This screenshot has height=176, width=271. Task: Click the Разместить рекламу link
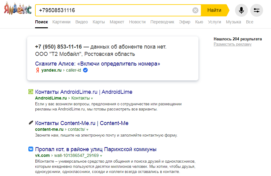pos(233,44)
